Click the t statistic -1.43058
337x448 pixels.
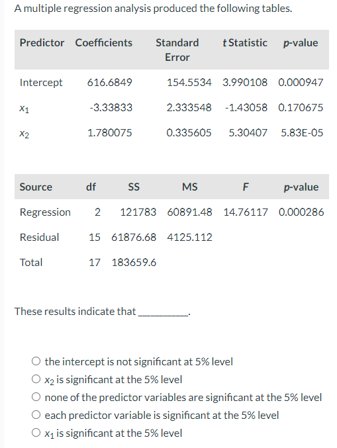246,107
